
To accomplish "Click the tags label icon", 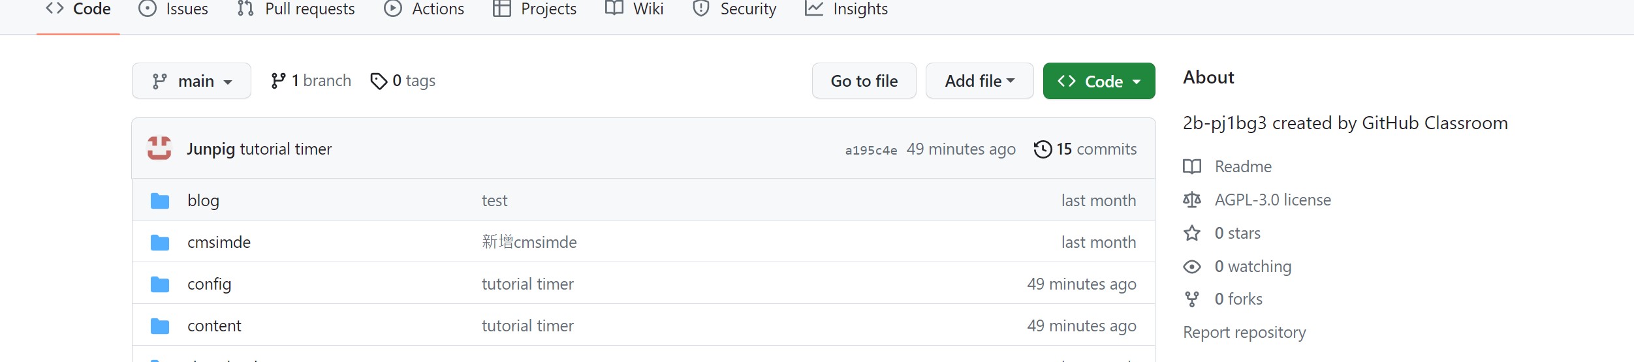I will (x=379, y=81).
